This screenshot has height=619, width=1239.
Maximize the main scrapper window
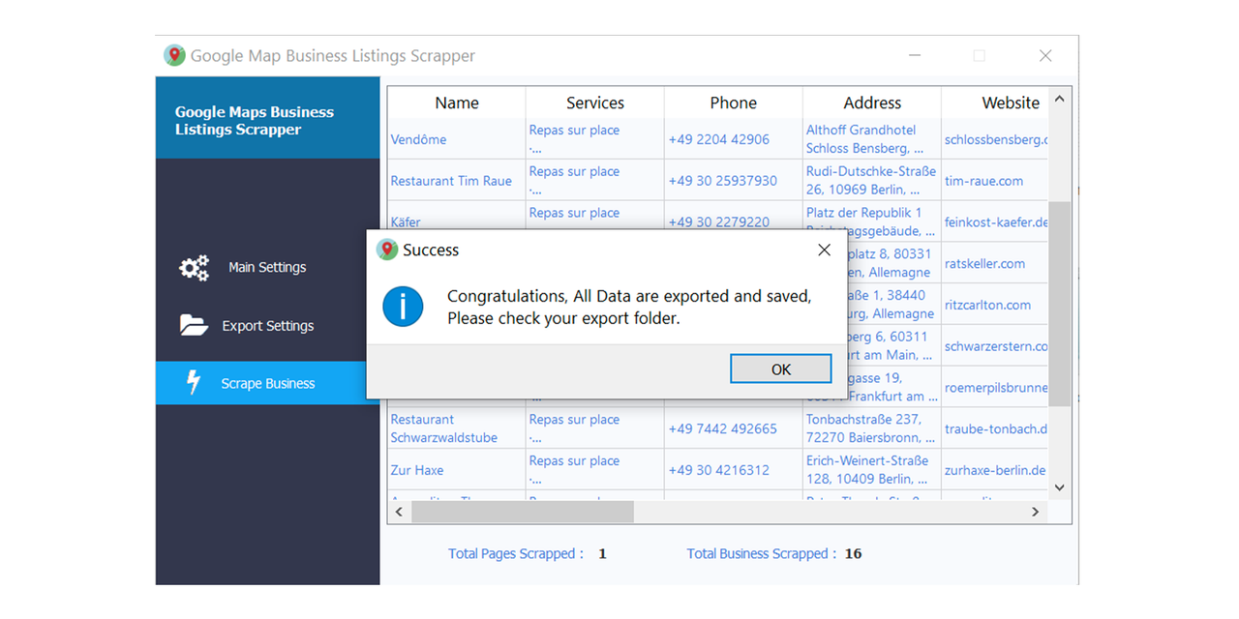coord(979,56)
